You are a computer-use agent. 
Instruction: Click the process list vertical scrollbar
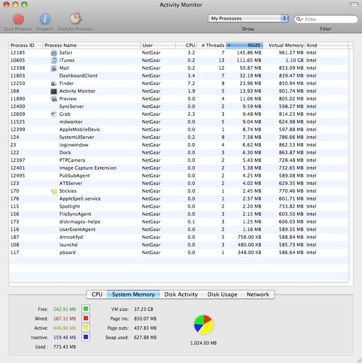(x=351, y=165)
